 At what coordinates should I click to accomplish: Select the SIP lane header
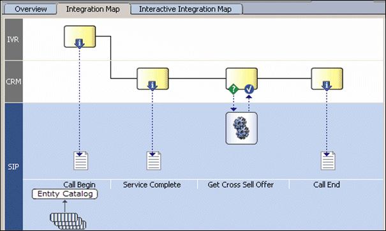(x=14, y=167)
